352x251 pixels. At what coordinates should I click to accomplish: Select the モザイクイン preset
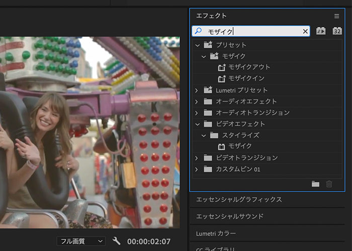click(x=246, y=79)
